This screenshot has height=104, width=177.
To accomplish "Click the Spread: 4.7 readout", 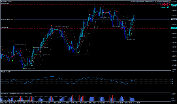I will [165, 7].
